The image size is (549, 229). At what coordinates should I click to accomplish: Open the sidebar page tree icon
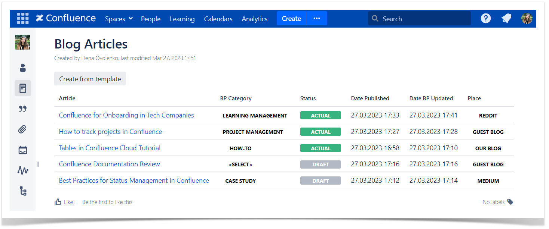point(23,191)
